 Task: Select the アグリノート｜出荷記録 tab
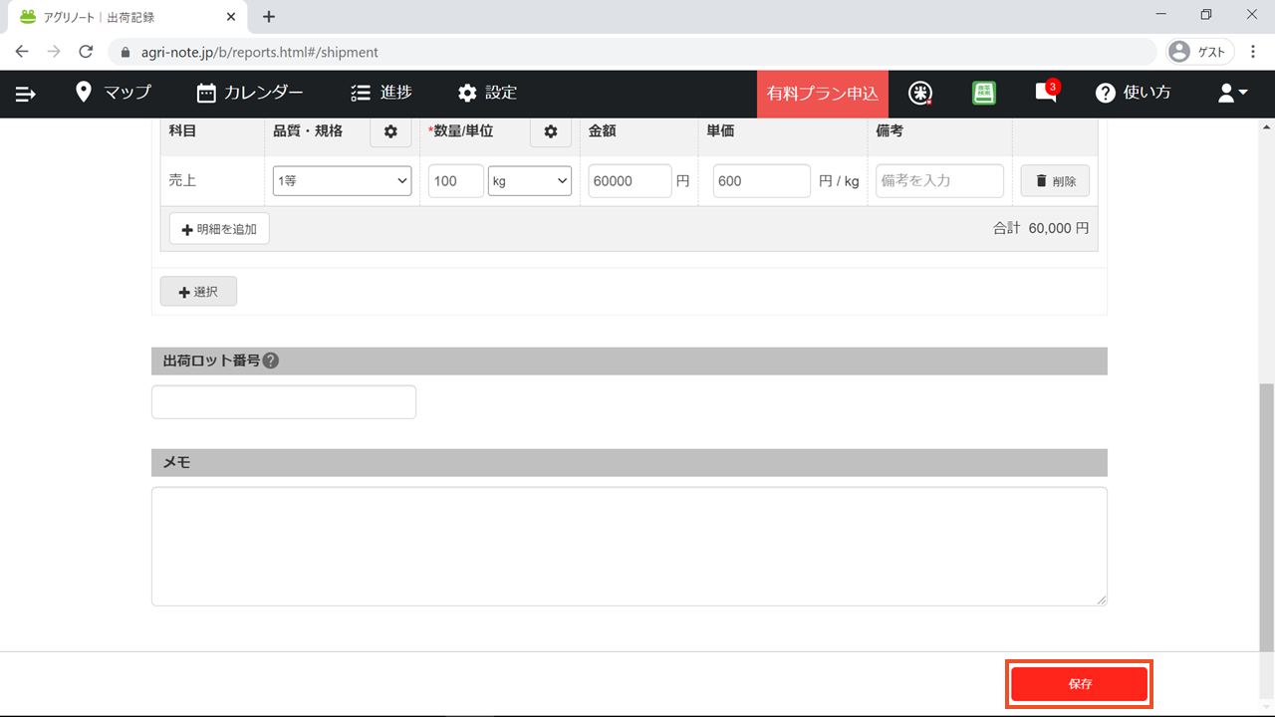[127, 17]
